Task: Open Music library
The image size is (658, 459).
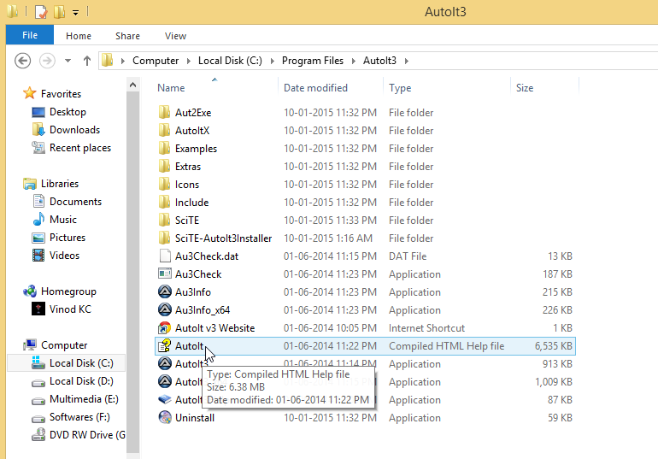Action: click(x=63, y=220)
